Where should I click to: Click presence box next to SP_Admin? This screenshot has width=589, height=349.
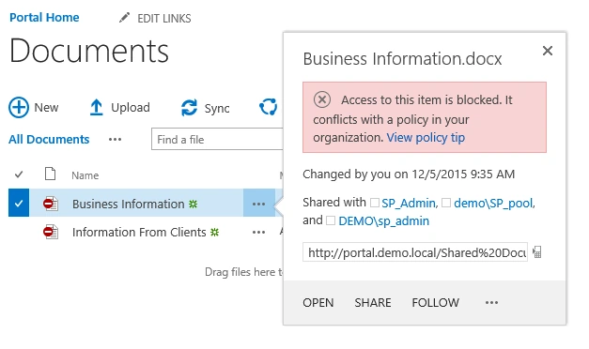375,203
